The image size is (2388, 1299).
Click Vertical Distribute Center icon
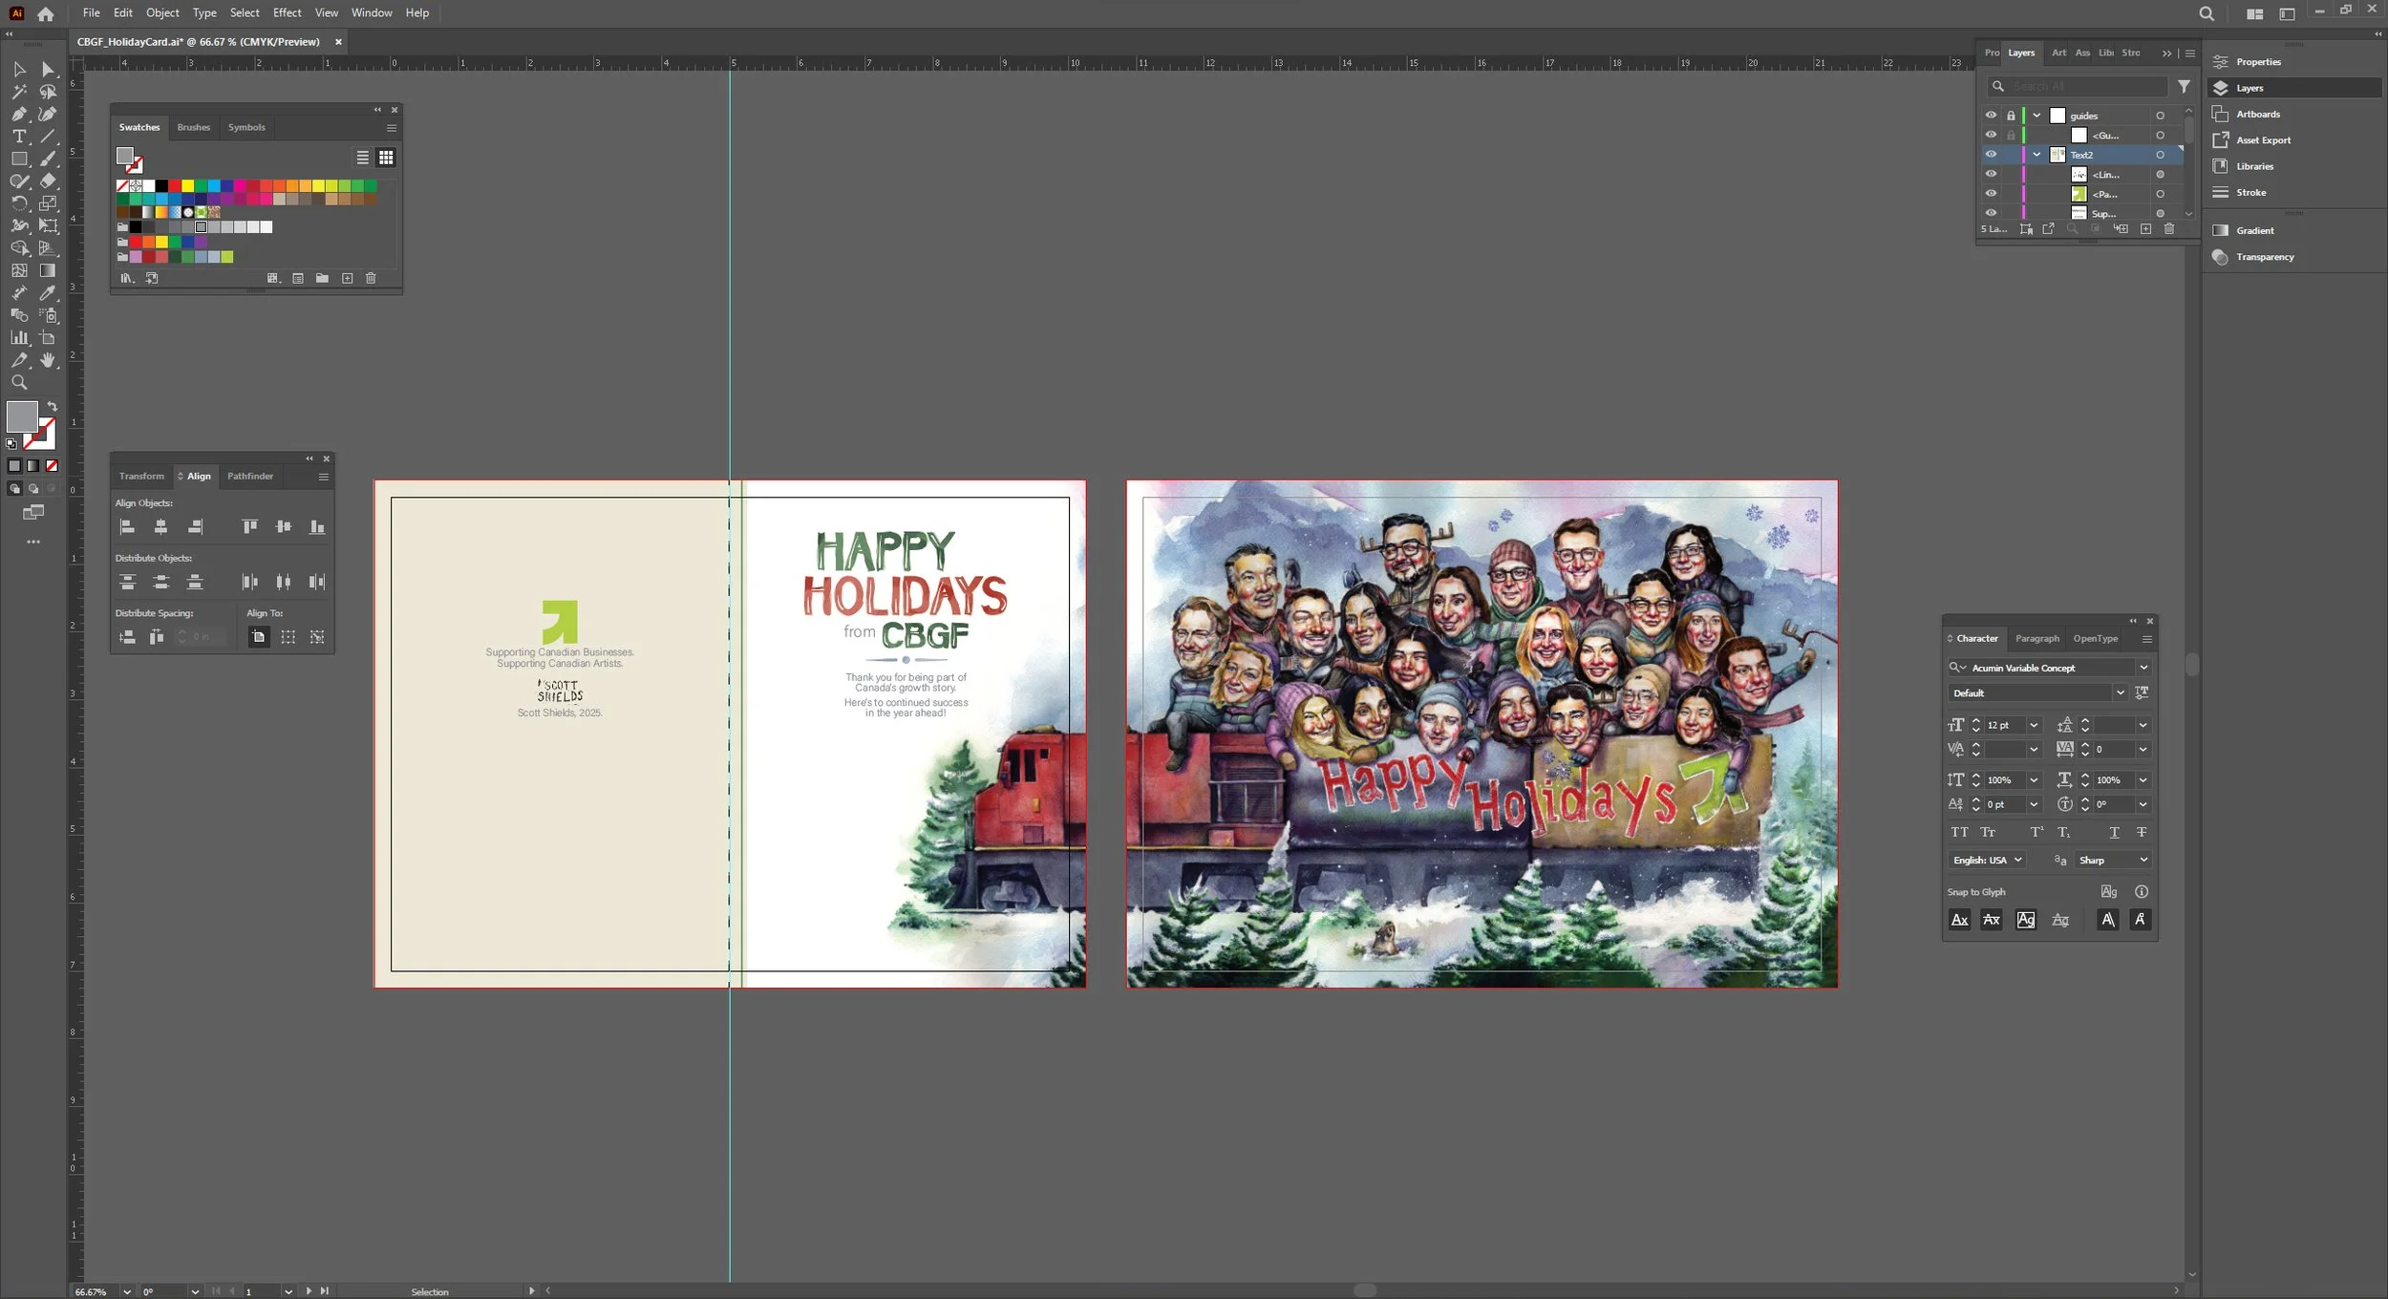(x=161, y=582)
